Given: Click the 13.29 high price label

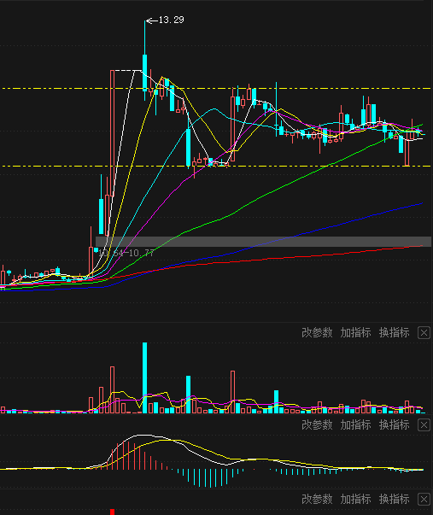Looking at the screenshot, I should 171,20.
